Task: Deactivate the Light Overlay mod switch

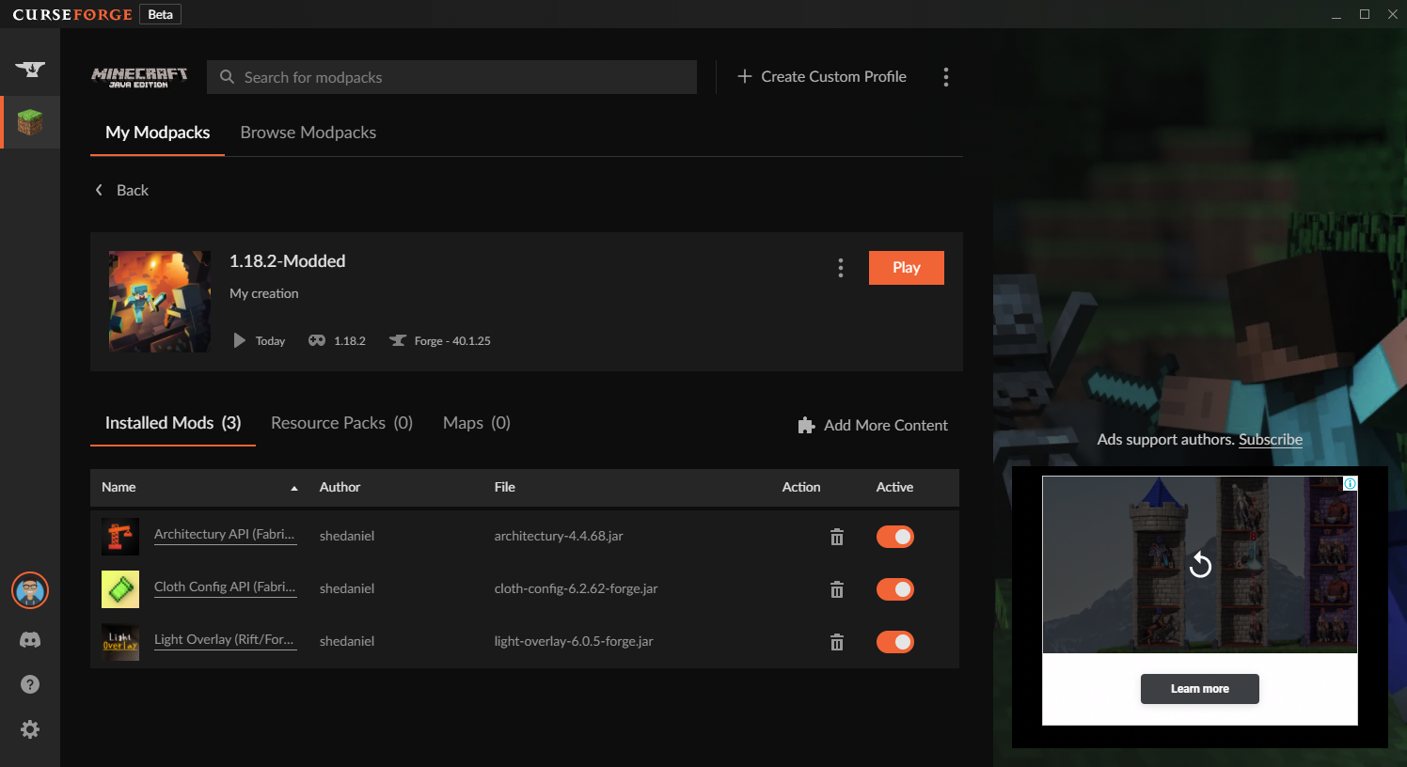Action: coord(894,642)
